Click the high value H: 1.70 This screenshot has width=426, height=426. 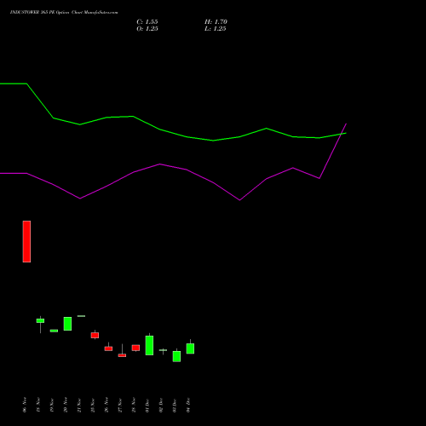point(216,22)
